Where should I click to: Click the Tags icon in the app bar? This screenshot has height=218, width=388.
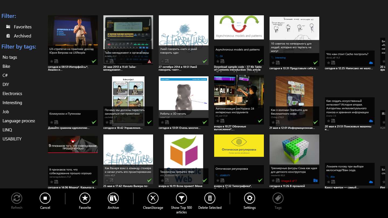tap(278, 199)
